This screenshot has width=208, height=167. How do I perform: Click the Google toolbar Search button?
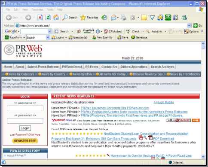point(62,31)
